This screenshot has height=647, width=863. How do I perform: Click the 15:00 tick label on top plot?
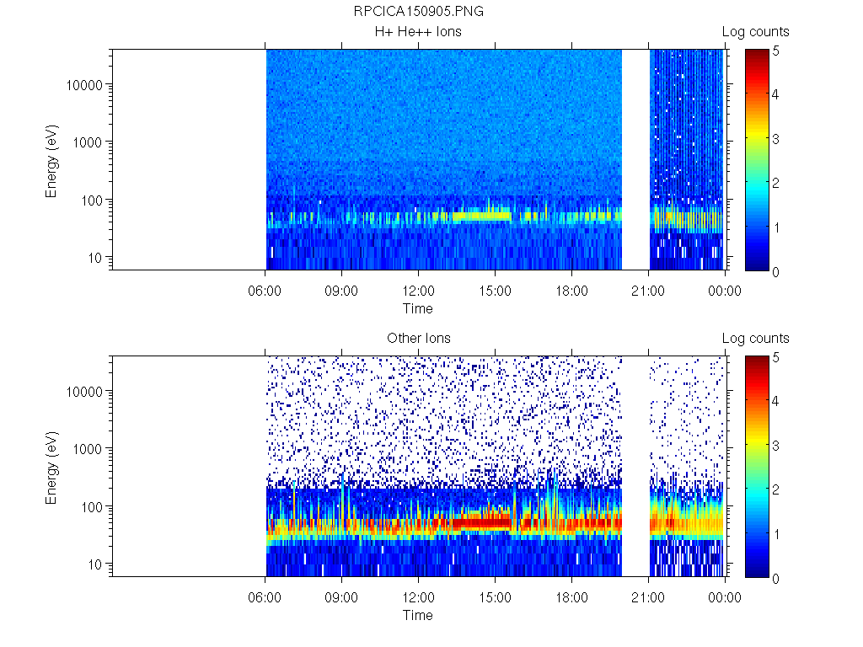pos(495,291)
